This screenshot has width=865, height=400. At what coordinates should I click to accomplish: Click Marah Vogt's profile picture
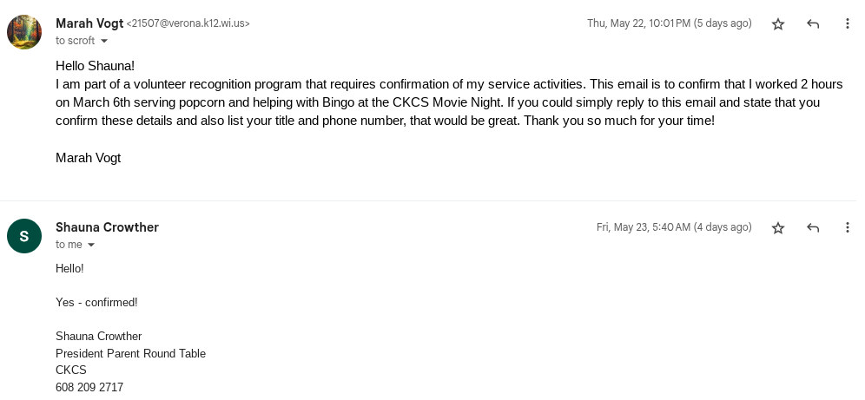(x=24, y=32)
